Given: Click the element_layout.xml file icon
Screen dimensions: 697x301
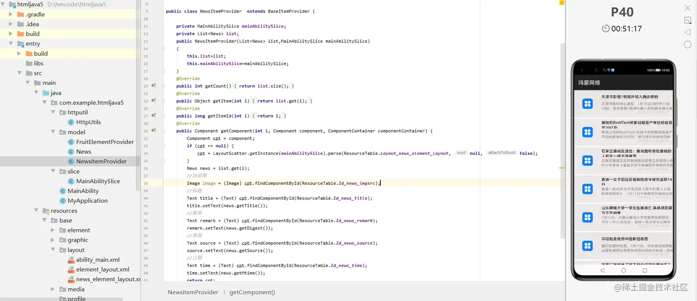Looking at the screenshot, I should pyautogui.click(x=71, y=270).
